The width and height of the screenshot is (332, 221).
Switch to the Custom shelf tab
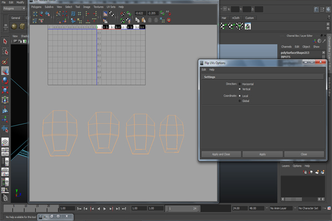[249, 18]
